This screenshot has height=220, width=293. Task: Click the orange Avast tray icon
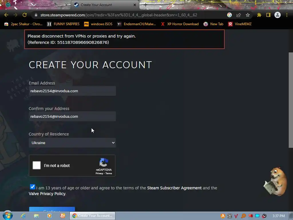[223, 216]
